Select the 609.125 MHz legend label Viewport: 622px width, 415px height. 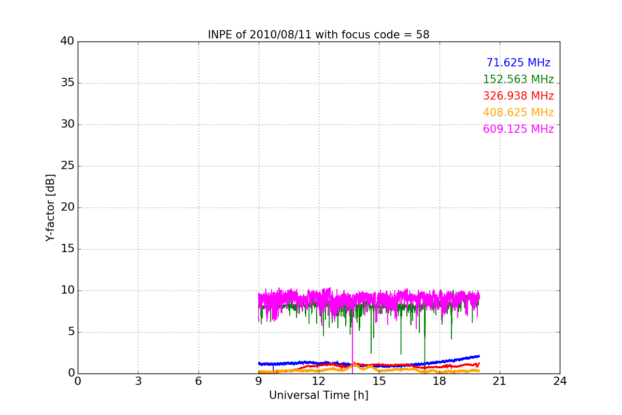coord(518,129)
